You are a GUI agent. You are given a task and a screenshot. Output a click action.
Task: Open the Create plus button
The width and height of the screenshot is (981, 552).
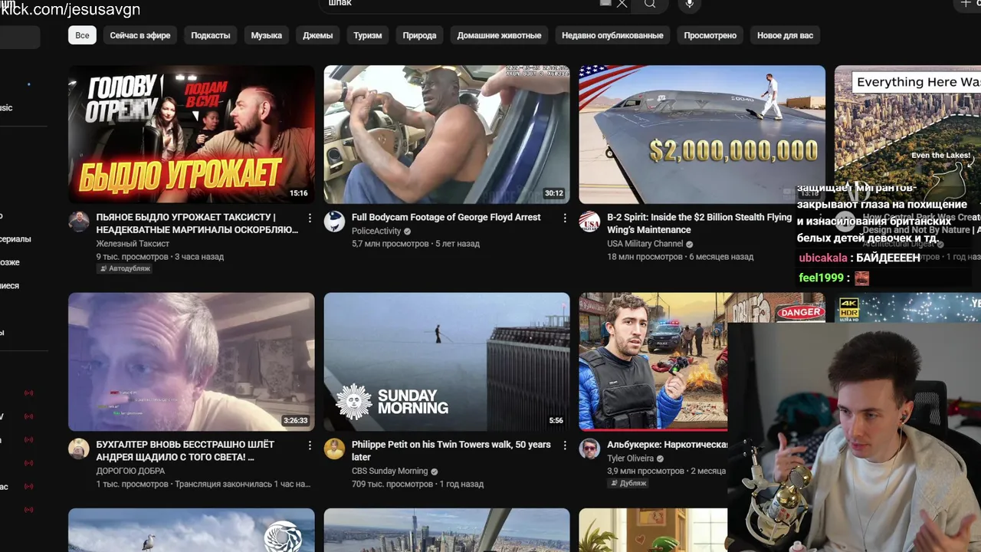966,4
